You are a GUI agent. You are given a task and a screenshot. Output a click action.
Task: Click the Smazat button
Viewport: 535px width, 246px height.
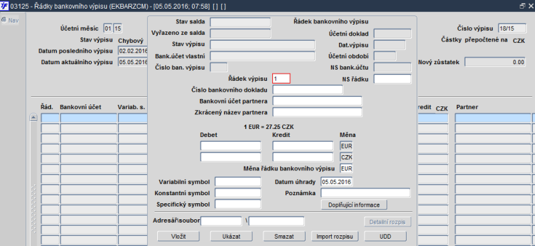click(x=284, y=236)
